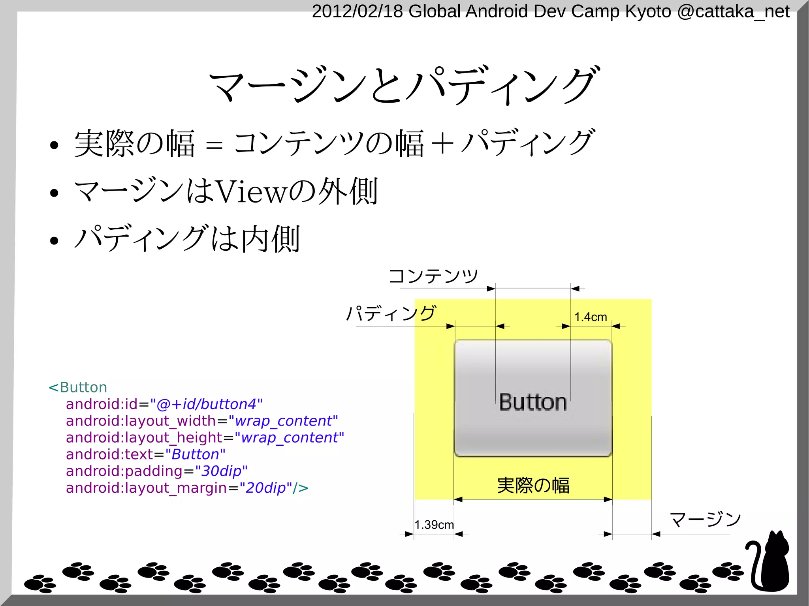This screenshot has width=809, height=606.
Task: Click the コンテンツ label above the diagram
Action: click(x=433, y=276)
